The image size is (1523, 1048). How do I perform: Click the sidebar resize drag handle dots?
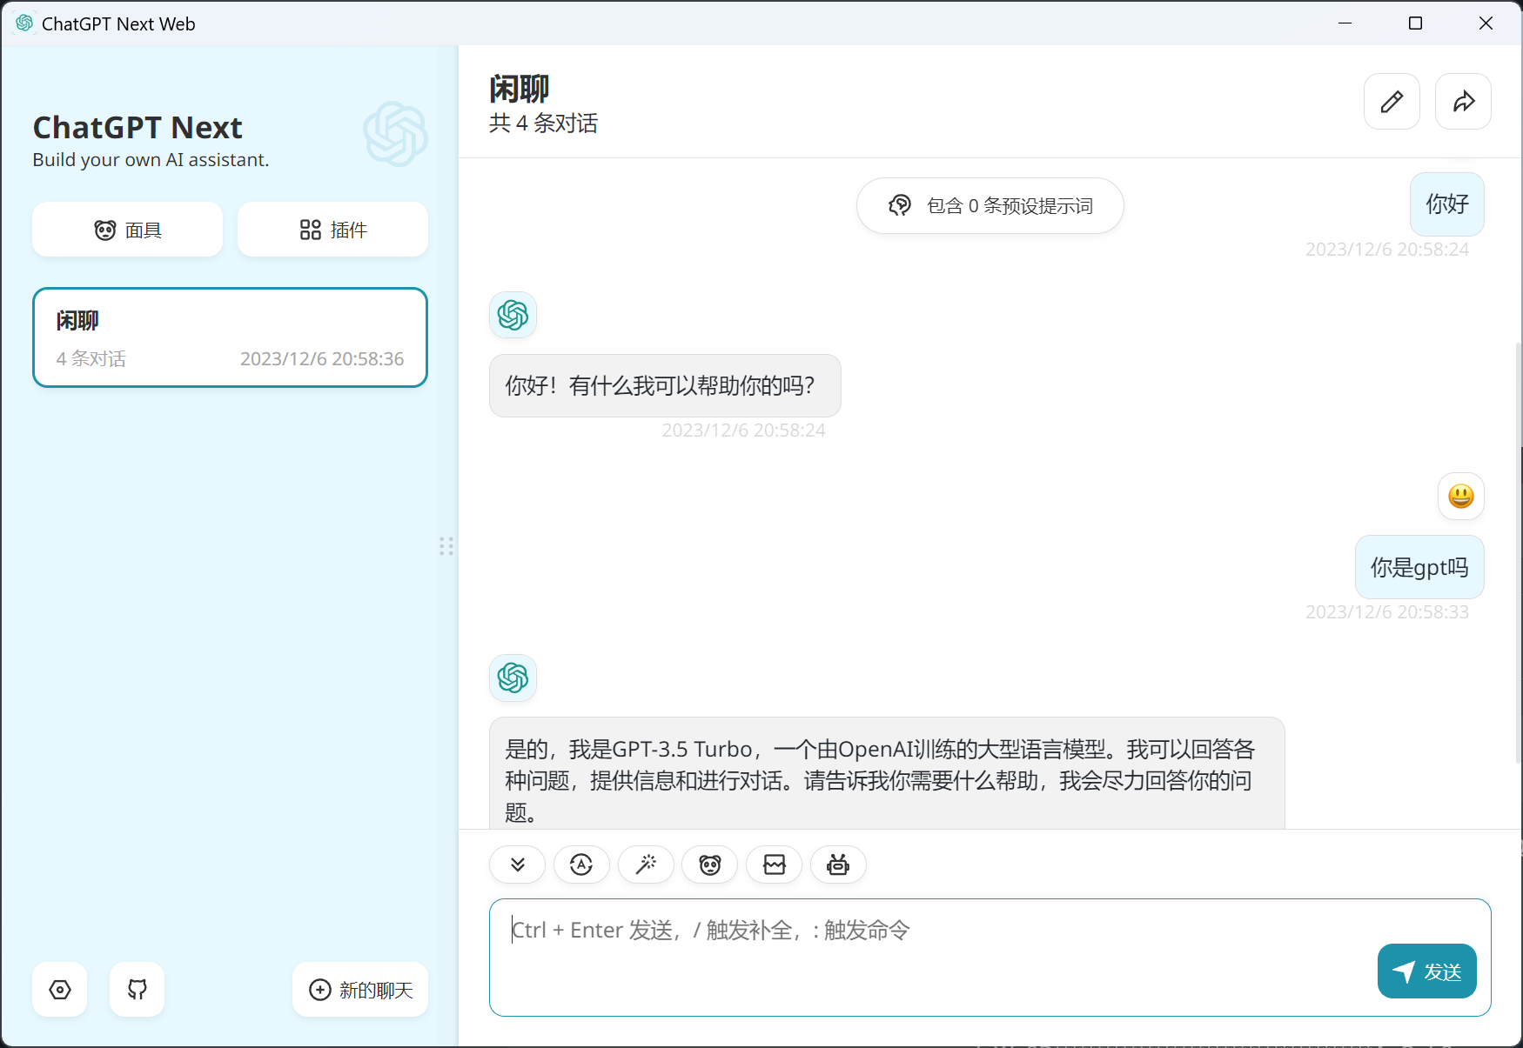(446, 546)
